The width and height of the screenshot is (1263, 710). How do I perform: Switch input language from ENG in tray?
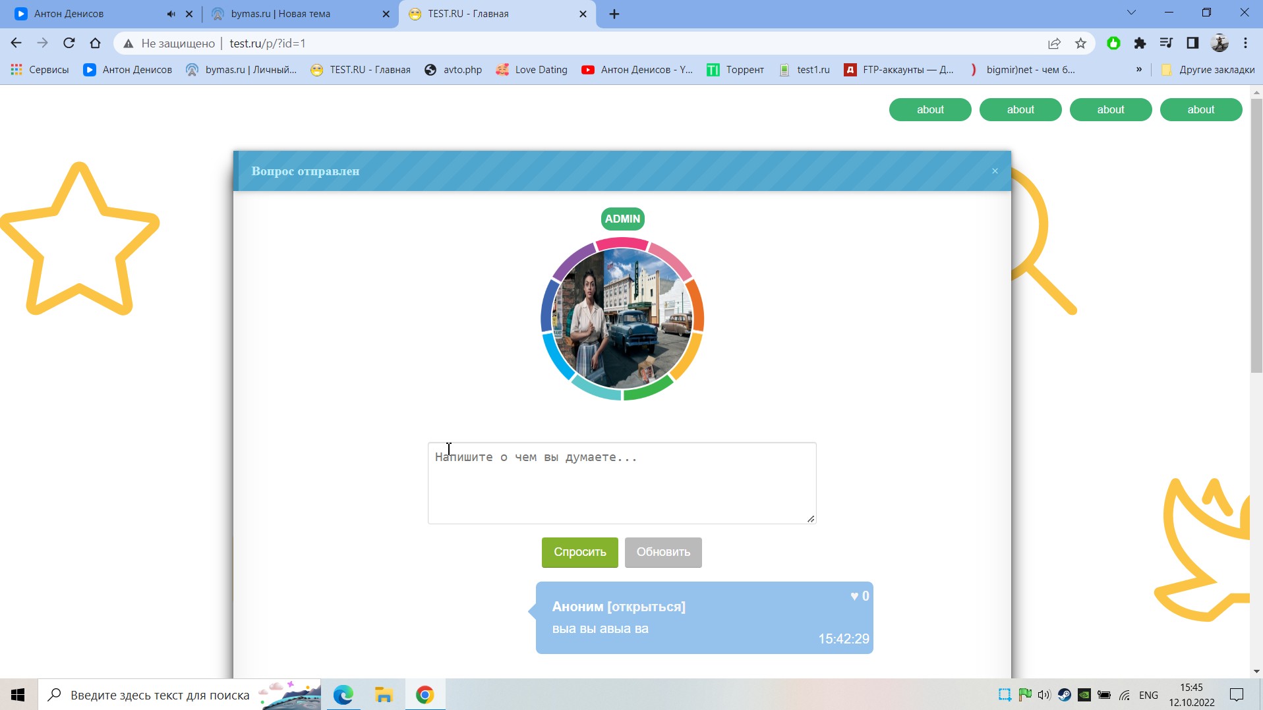click(x=1148, y=695)
